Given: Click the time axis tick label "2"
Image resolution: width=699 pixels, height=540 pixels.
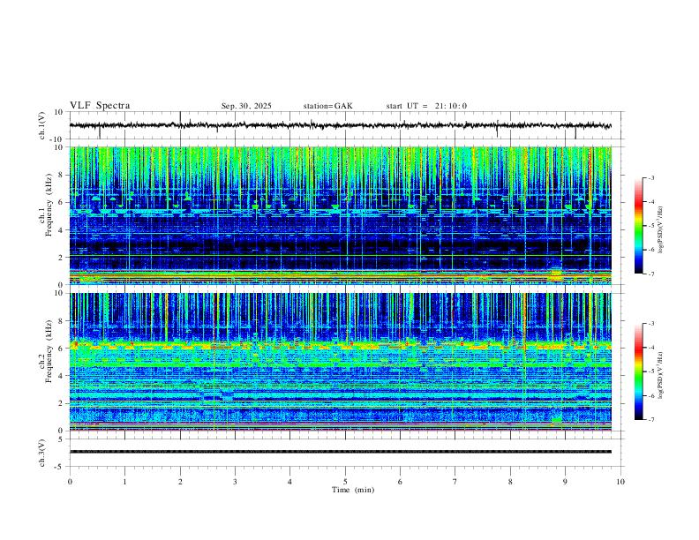Looking at the screenshot, I should [180, 482].
